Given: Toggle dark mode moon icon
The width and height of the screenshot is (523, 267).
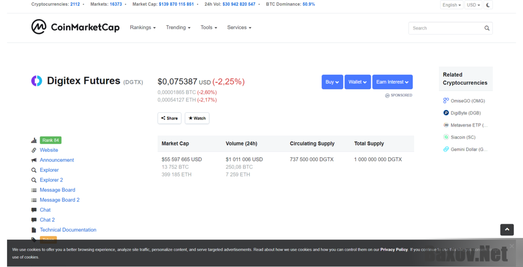Looking at the screenshot, I should coord(488,5).
